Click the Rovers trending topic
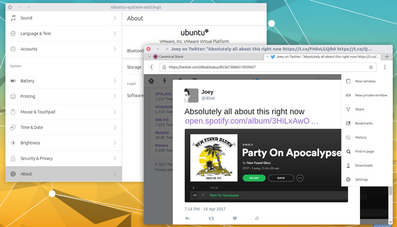The width and height of the screenshot is (397, 227). click(x=161, y=146)
